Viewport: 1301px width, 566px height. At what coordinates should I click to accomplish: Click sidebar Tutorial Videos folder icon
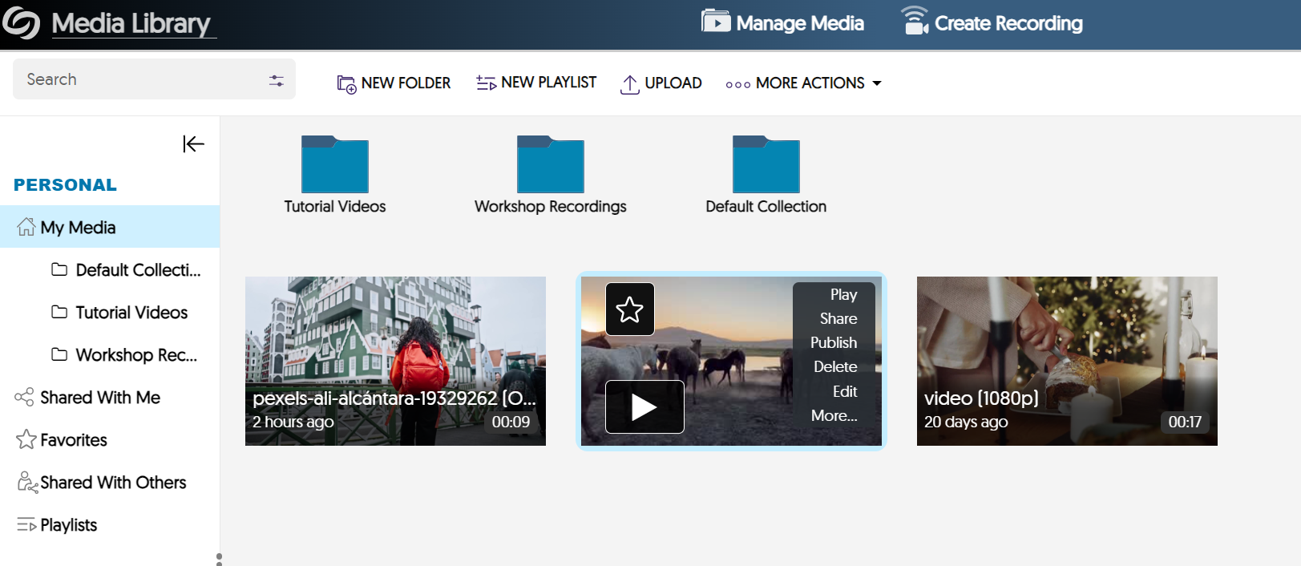[59, 311]
